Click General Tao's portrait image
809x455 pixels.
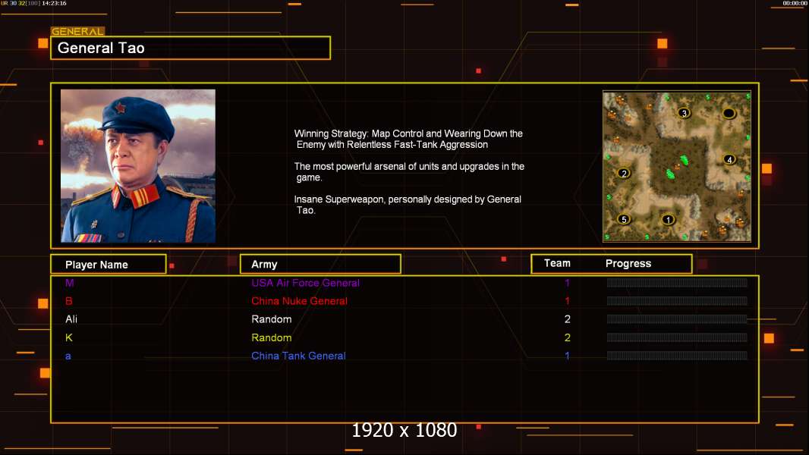tap(138, 166)
